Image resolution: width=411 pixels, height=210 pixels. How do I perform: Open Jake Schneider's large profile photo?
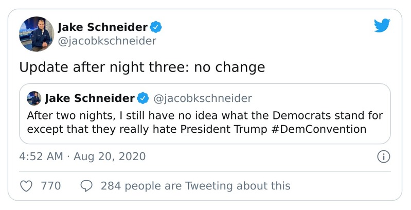click(37, 34)
